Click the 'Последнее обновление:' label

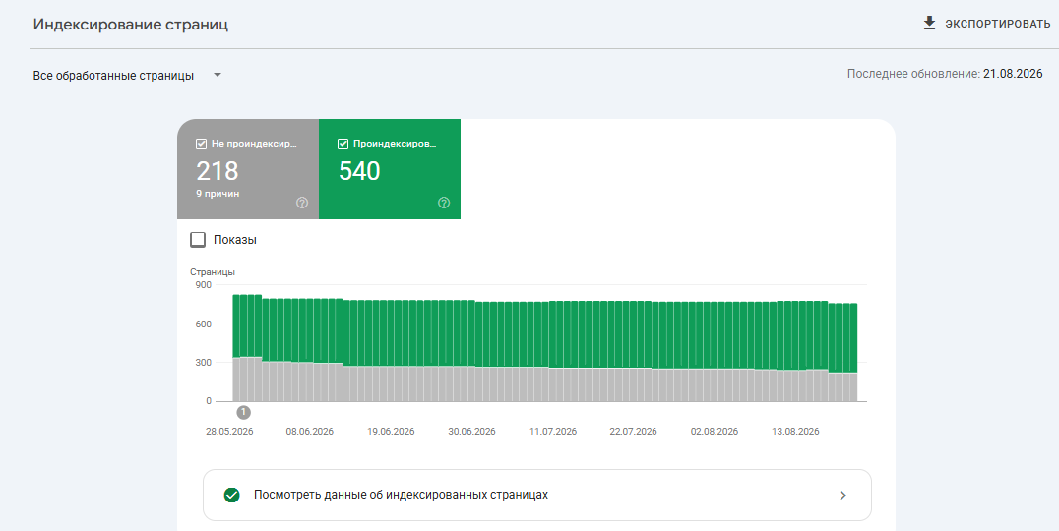(913, 74)
